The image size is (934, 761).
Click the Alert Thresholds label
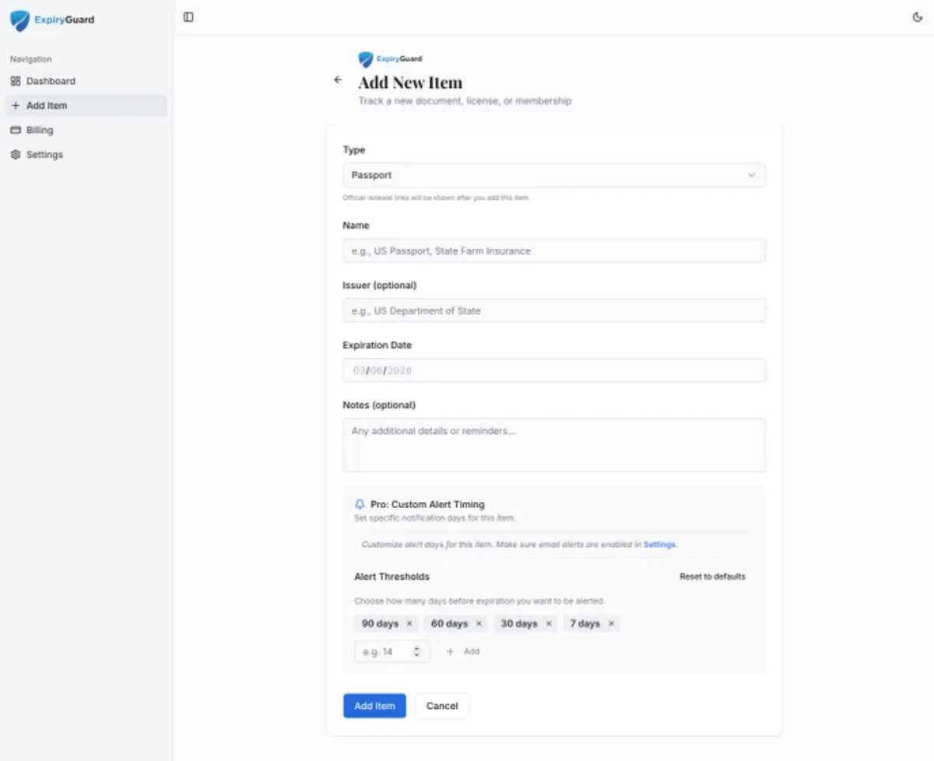coord(392,577)
